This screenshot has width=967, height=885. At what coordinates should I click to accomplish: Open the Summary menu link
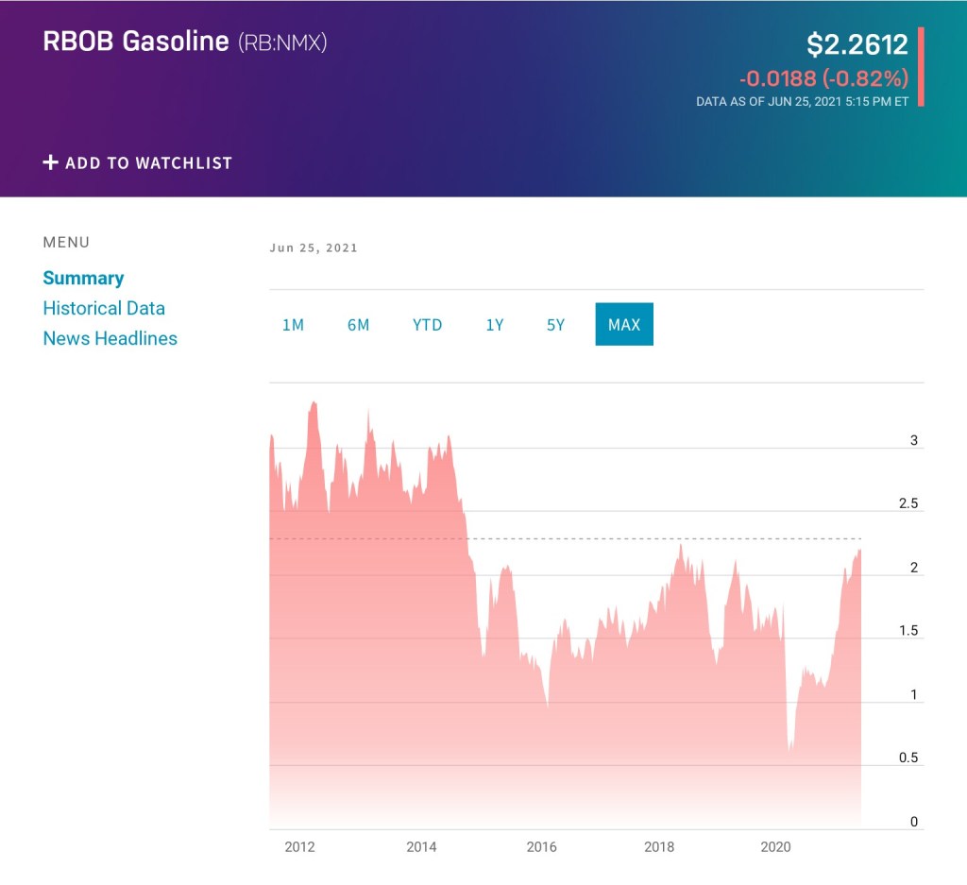click(x=83, y=278)
